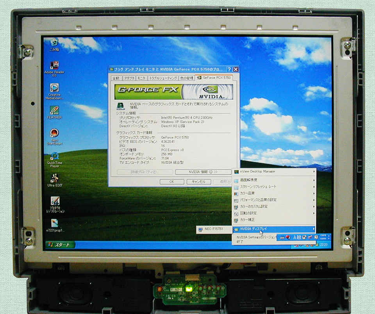Click the help icon on the language bar
Image resolution: width=375 pixels, height=314 pixels.
316,237
